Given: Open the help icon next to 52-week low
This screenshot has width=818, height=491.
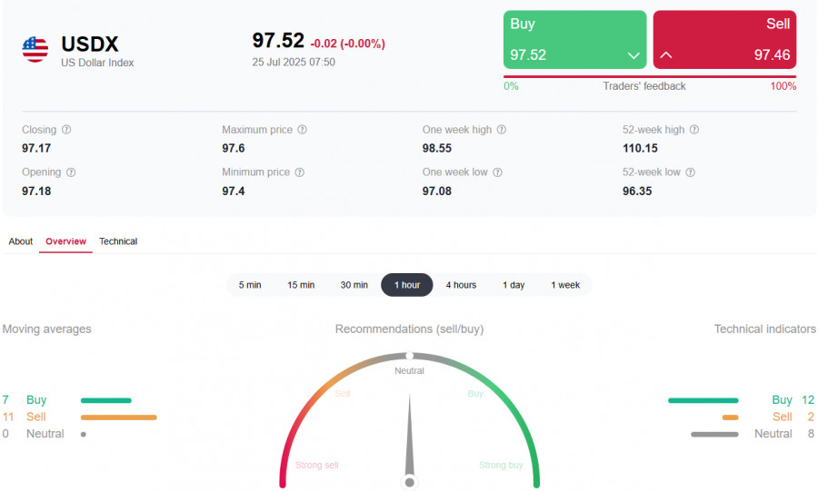Looking at the screenshot, I should [x=690, y=172].
